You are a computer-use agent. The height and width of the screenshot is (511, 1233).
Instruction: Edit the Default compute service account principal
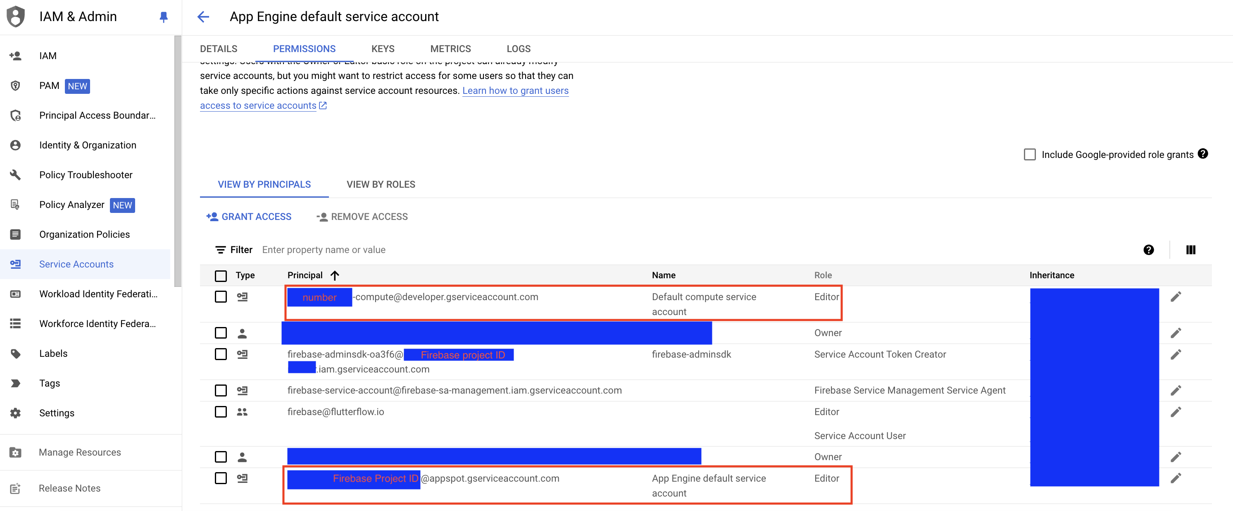pos(1176,297)
